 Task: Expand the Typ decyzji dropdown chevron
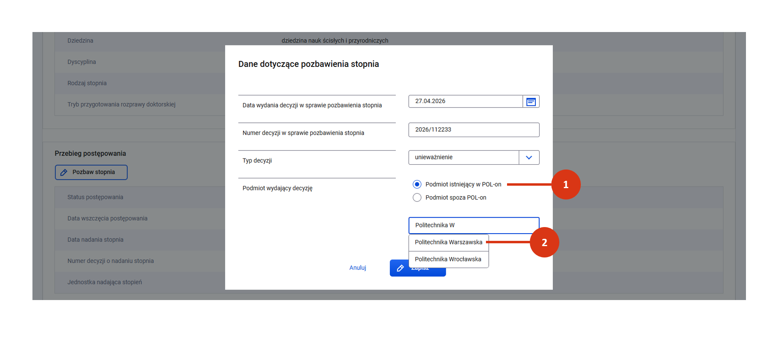529,158
